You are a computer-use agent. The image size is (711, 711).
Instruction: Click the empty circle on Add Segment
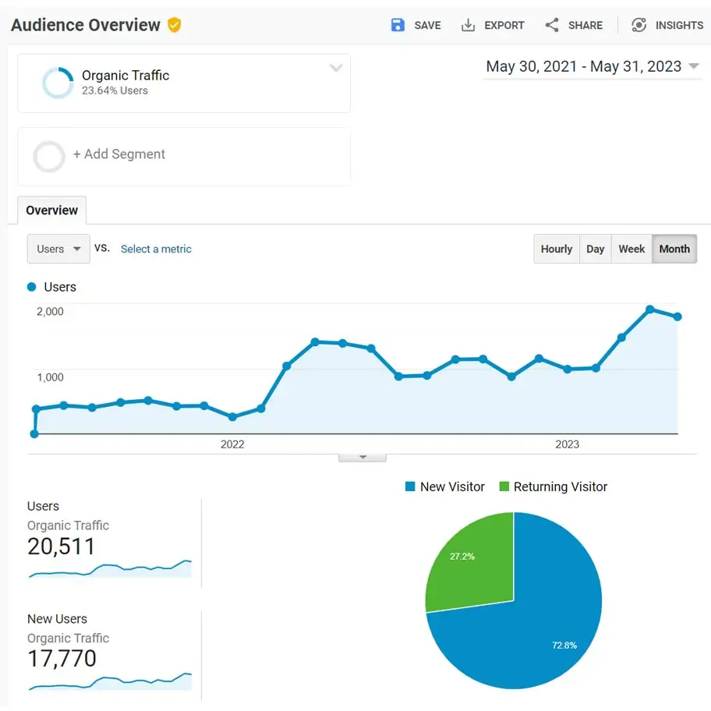tap(48, 156)
